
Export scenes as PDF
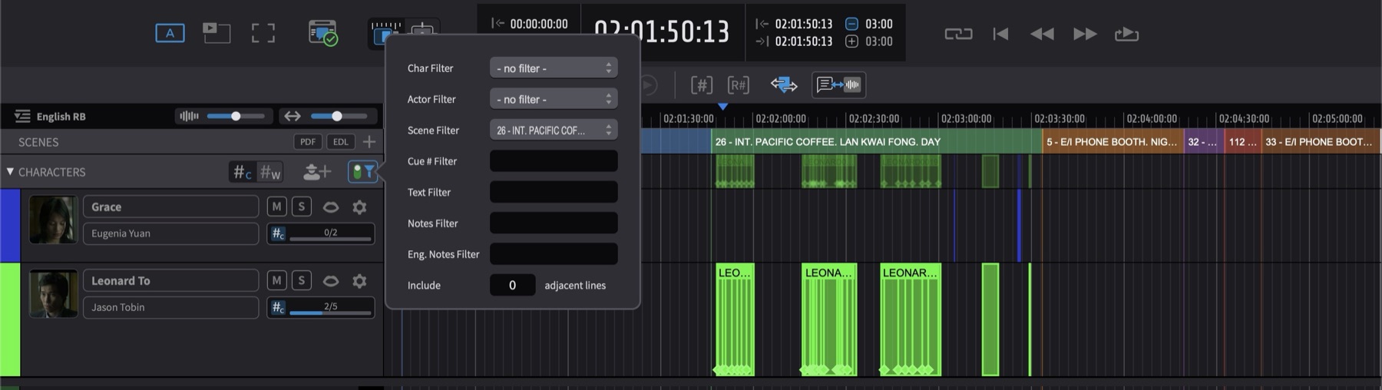[308, 141]
